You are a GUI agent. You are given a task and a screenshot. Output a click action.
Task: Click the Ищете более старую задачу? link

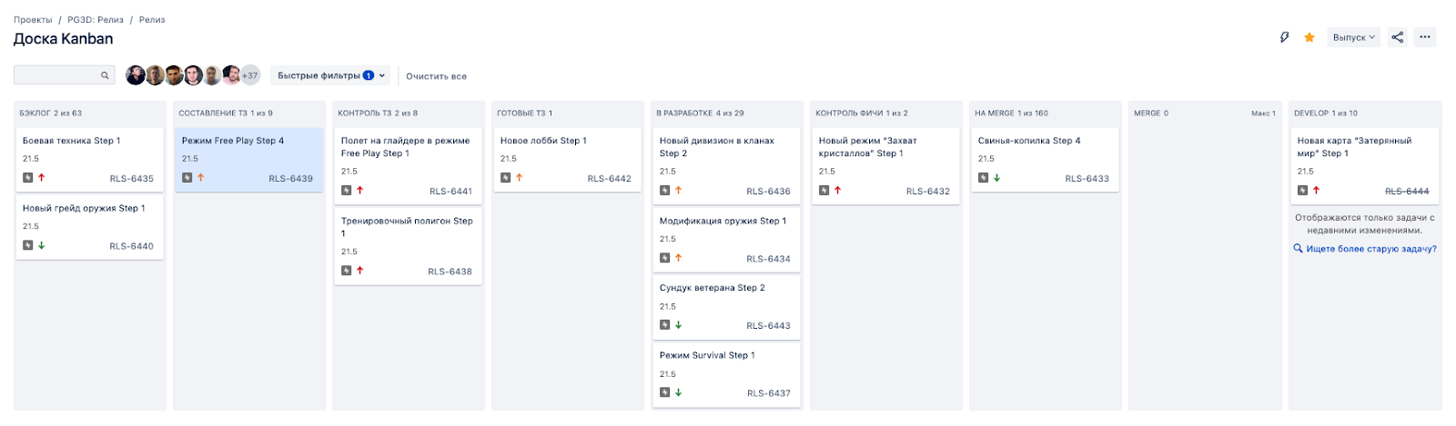(x=1370, y=249)
